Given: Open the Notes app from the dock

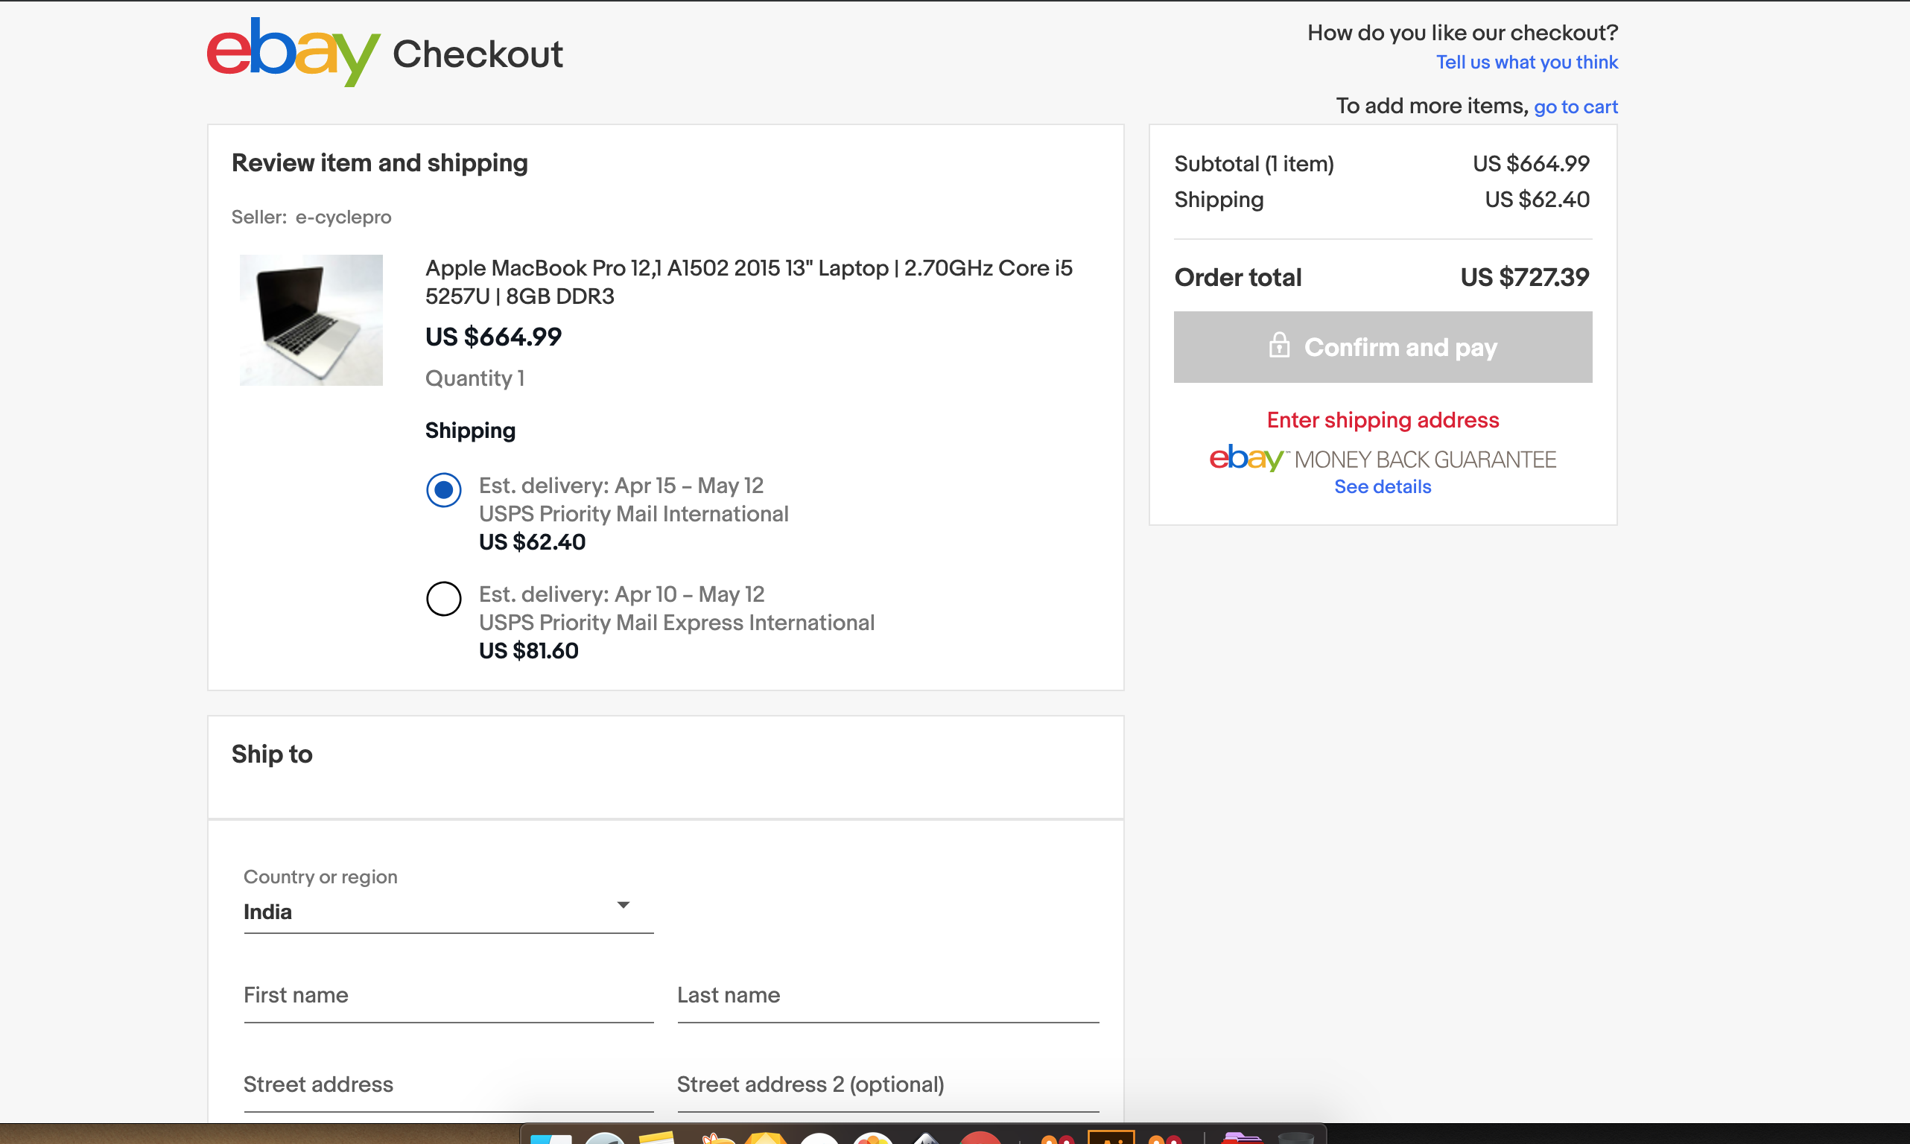Looking at the screenshot, I should coord(657,1138).
